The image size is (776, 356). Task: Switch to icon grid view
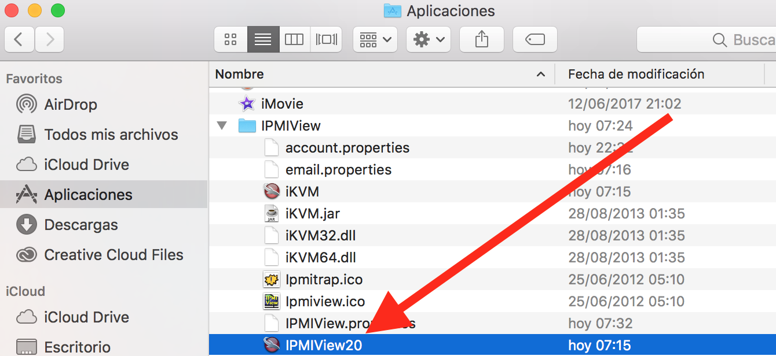tap(230, 39)
